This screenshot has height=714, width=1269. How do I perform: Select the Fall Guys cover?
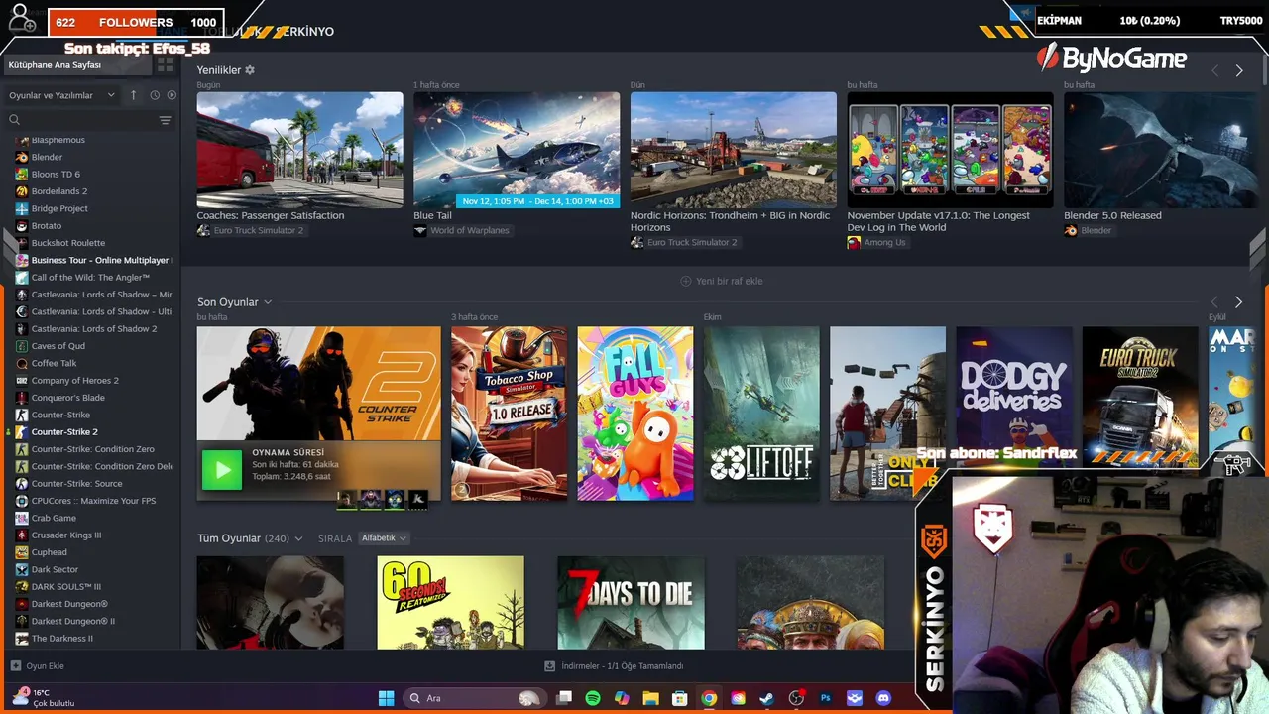pos(635,414)
